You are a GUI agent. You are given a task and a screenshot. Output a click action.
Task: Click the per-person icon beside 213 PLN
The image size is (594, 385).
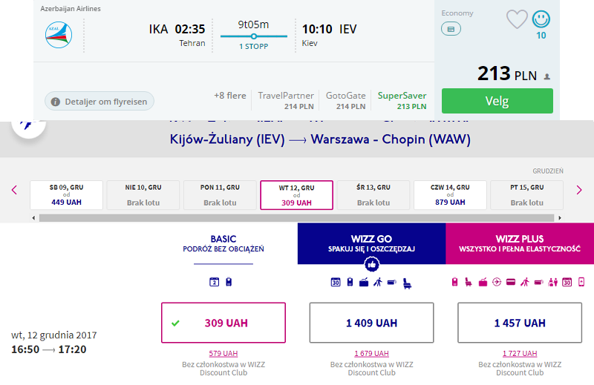[547, 76]
